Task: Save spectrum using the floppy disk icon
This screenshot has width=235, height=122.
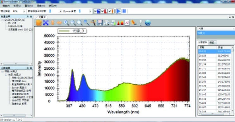Action: click(100, 23)
